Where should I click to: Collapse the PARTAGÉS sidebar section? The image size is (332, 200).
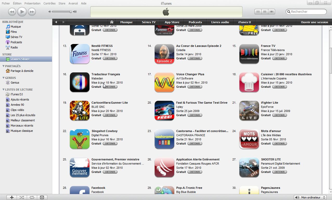(x=3, y=66)
